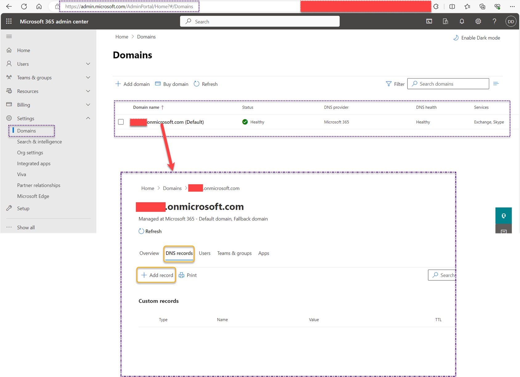This screenshot has height=377, width=520.
Task: Open the Filter option
Action: 395,84
